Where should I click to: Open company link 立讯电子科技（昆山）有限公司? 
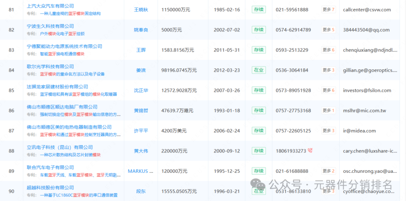60,147
